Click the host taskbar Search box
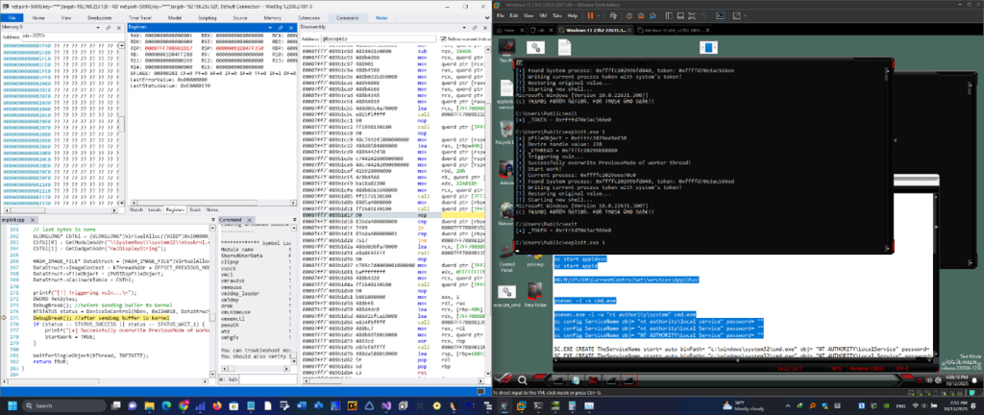This screenshot has height=415, width=984. 64,405
